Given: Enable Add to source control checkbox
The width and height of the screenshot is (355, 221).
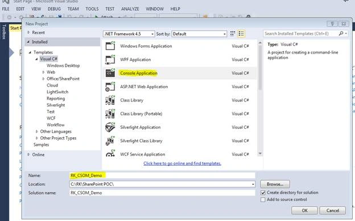Looking at the screenshot, I should coord(263,200).
